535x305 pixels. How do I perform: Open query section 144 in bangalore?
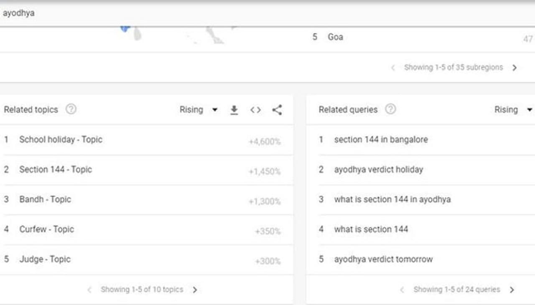tap(381, 140)
